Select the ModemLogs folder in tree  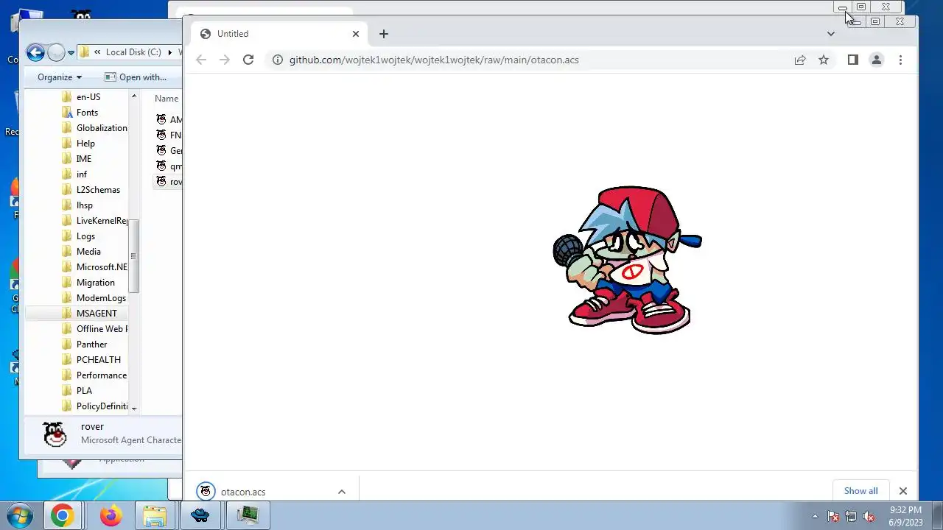point(101,297)
